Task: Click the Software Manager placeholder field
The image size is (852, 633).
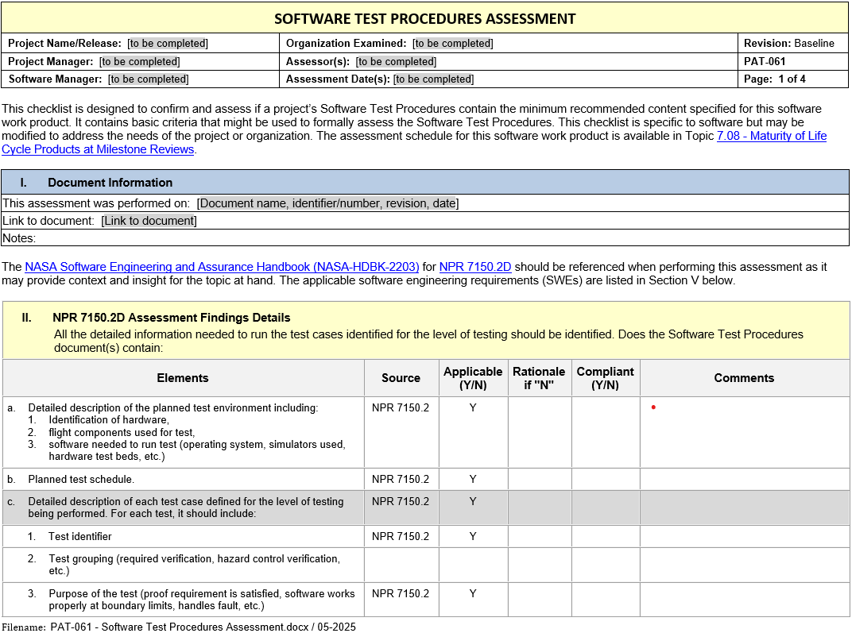Action: (x=148, y=79)
